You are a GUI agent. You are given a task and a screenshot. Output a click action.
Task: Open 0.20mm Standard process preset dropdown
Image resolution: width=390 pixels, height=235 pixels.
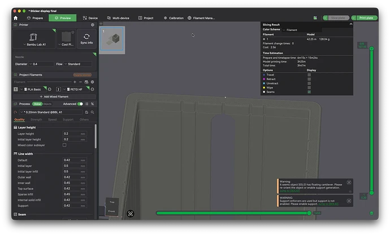pyautogui.click(x=51, y=112)
